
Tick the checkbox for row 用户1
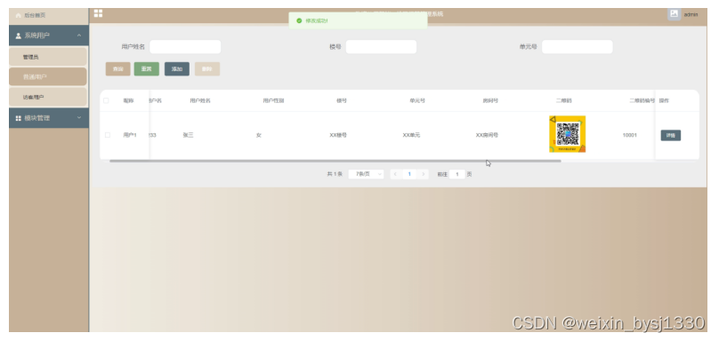(108, 135)
